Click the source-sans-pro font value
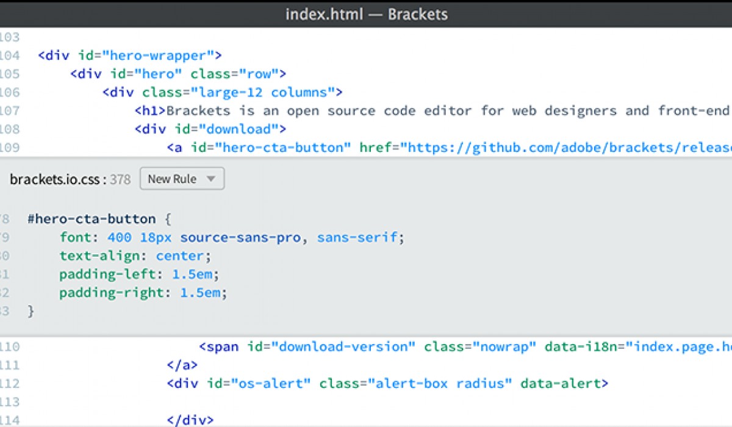Screen dimensions: 732x427 coord(240,237)
